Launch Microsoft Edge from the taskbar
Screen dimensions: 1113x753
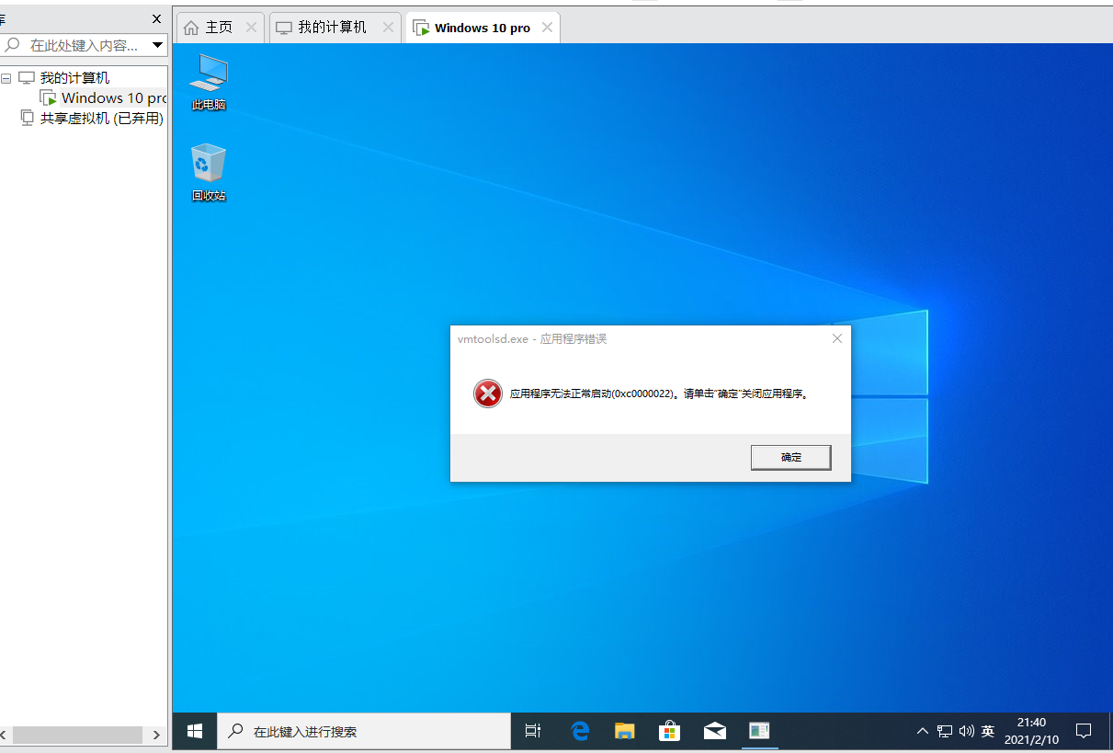point(580,731)
